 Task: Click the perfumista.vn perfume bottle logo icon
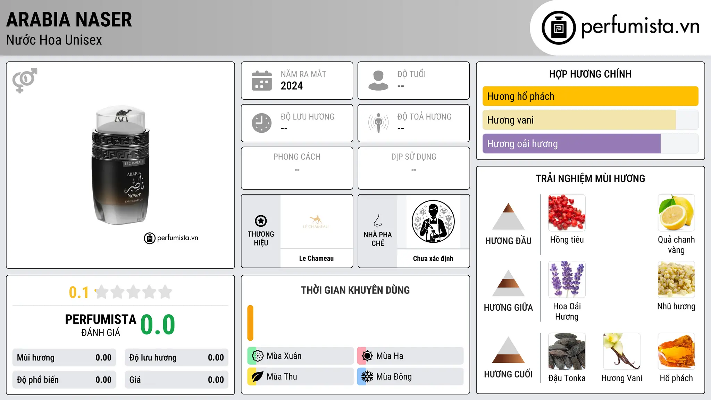coord(559,28)
